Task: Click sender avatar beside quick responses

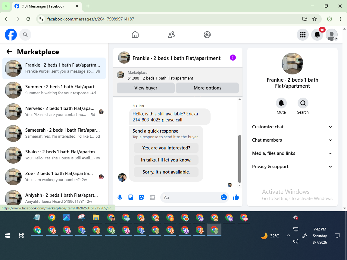Action: click(122, 177)
